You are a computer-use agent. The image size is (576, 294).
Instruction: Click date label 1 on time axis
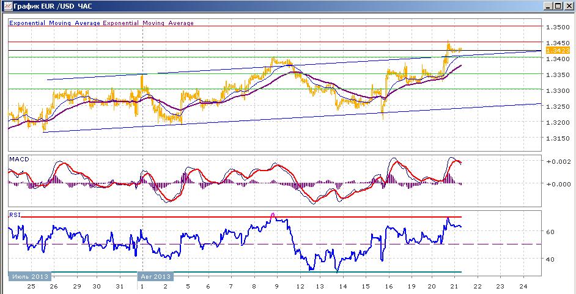point(142,286)
